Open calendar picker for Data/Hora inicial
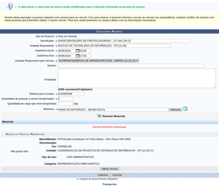219x188 pixels. pos(78,51)
